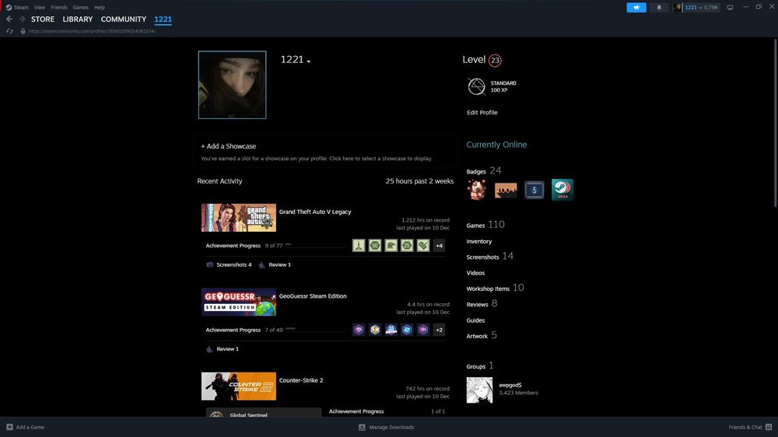Click the fifth GeoGuessr achievement icon

click(x=422, y=330)
